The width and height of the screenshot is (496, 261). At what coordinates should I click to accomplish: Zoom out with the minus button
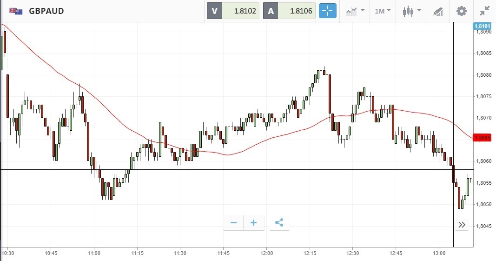(x=234, y=223)
